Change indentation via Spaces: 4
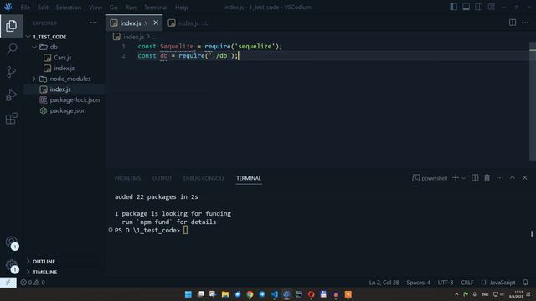Screen dimensions: 536x301 419,283
